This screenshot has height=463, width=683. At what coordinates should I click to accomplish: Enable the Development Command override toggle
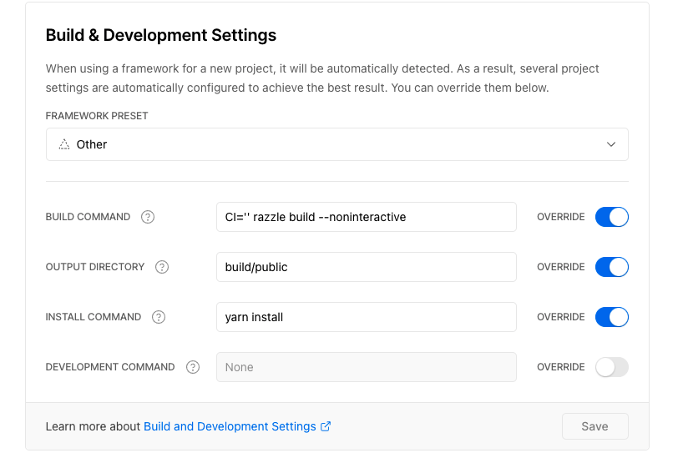coord(611,367)
